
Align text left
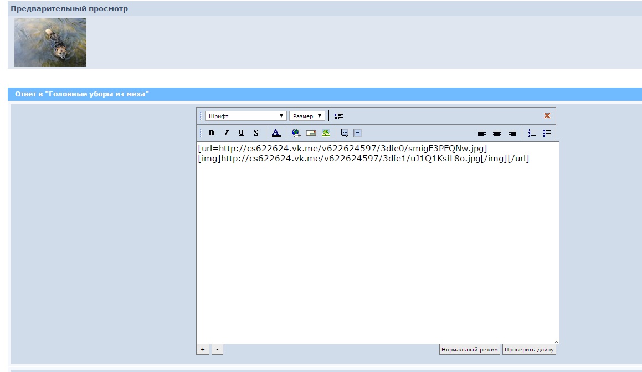[x=482, y=133]
